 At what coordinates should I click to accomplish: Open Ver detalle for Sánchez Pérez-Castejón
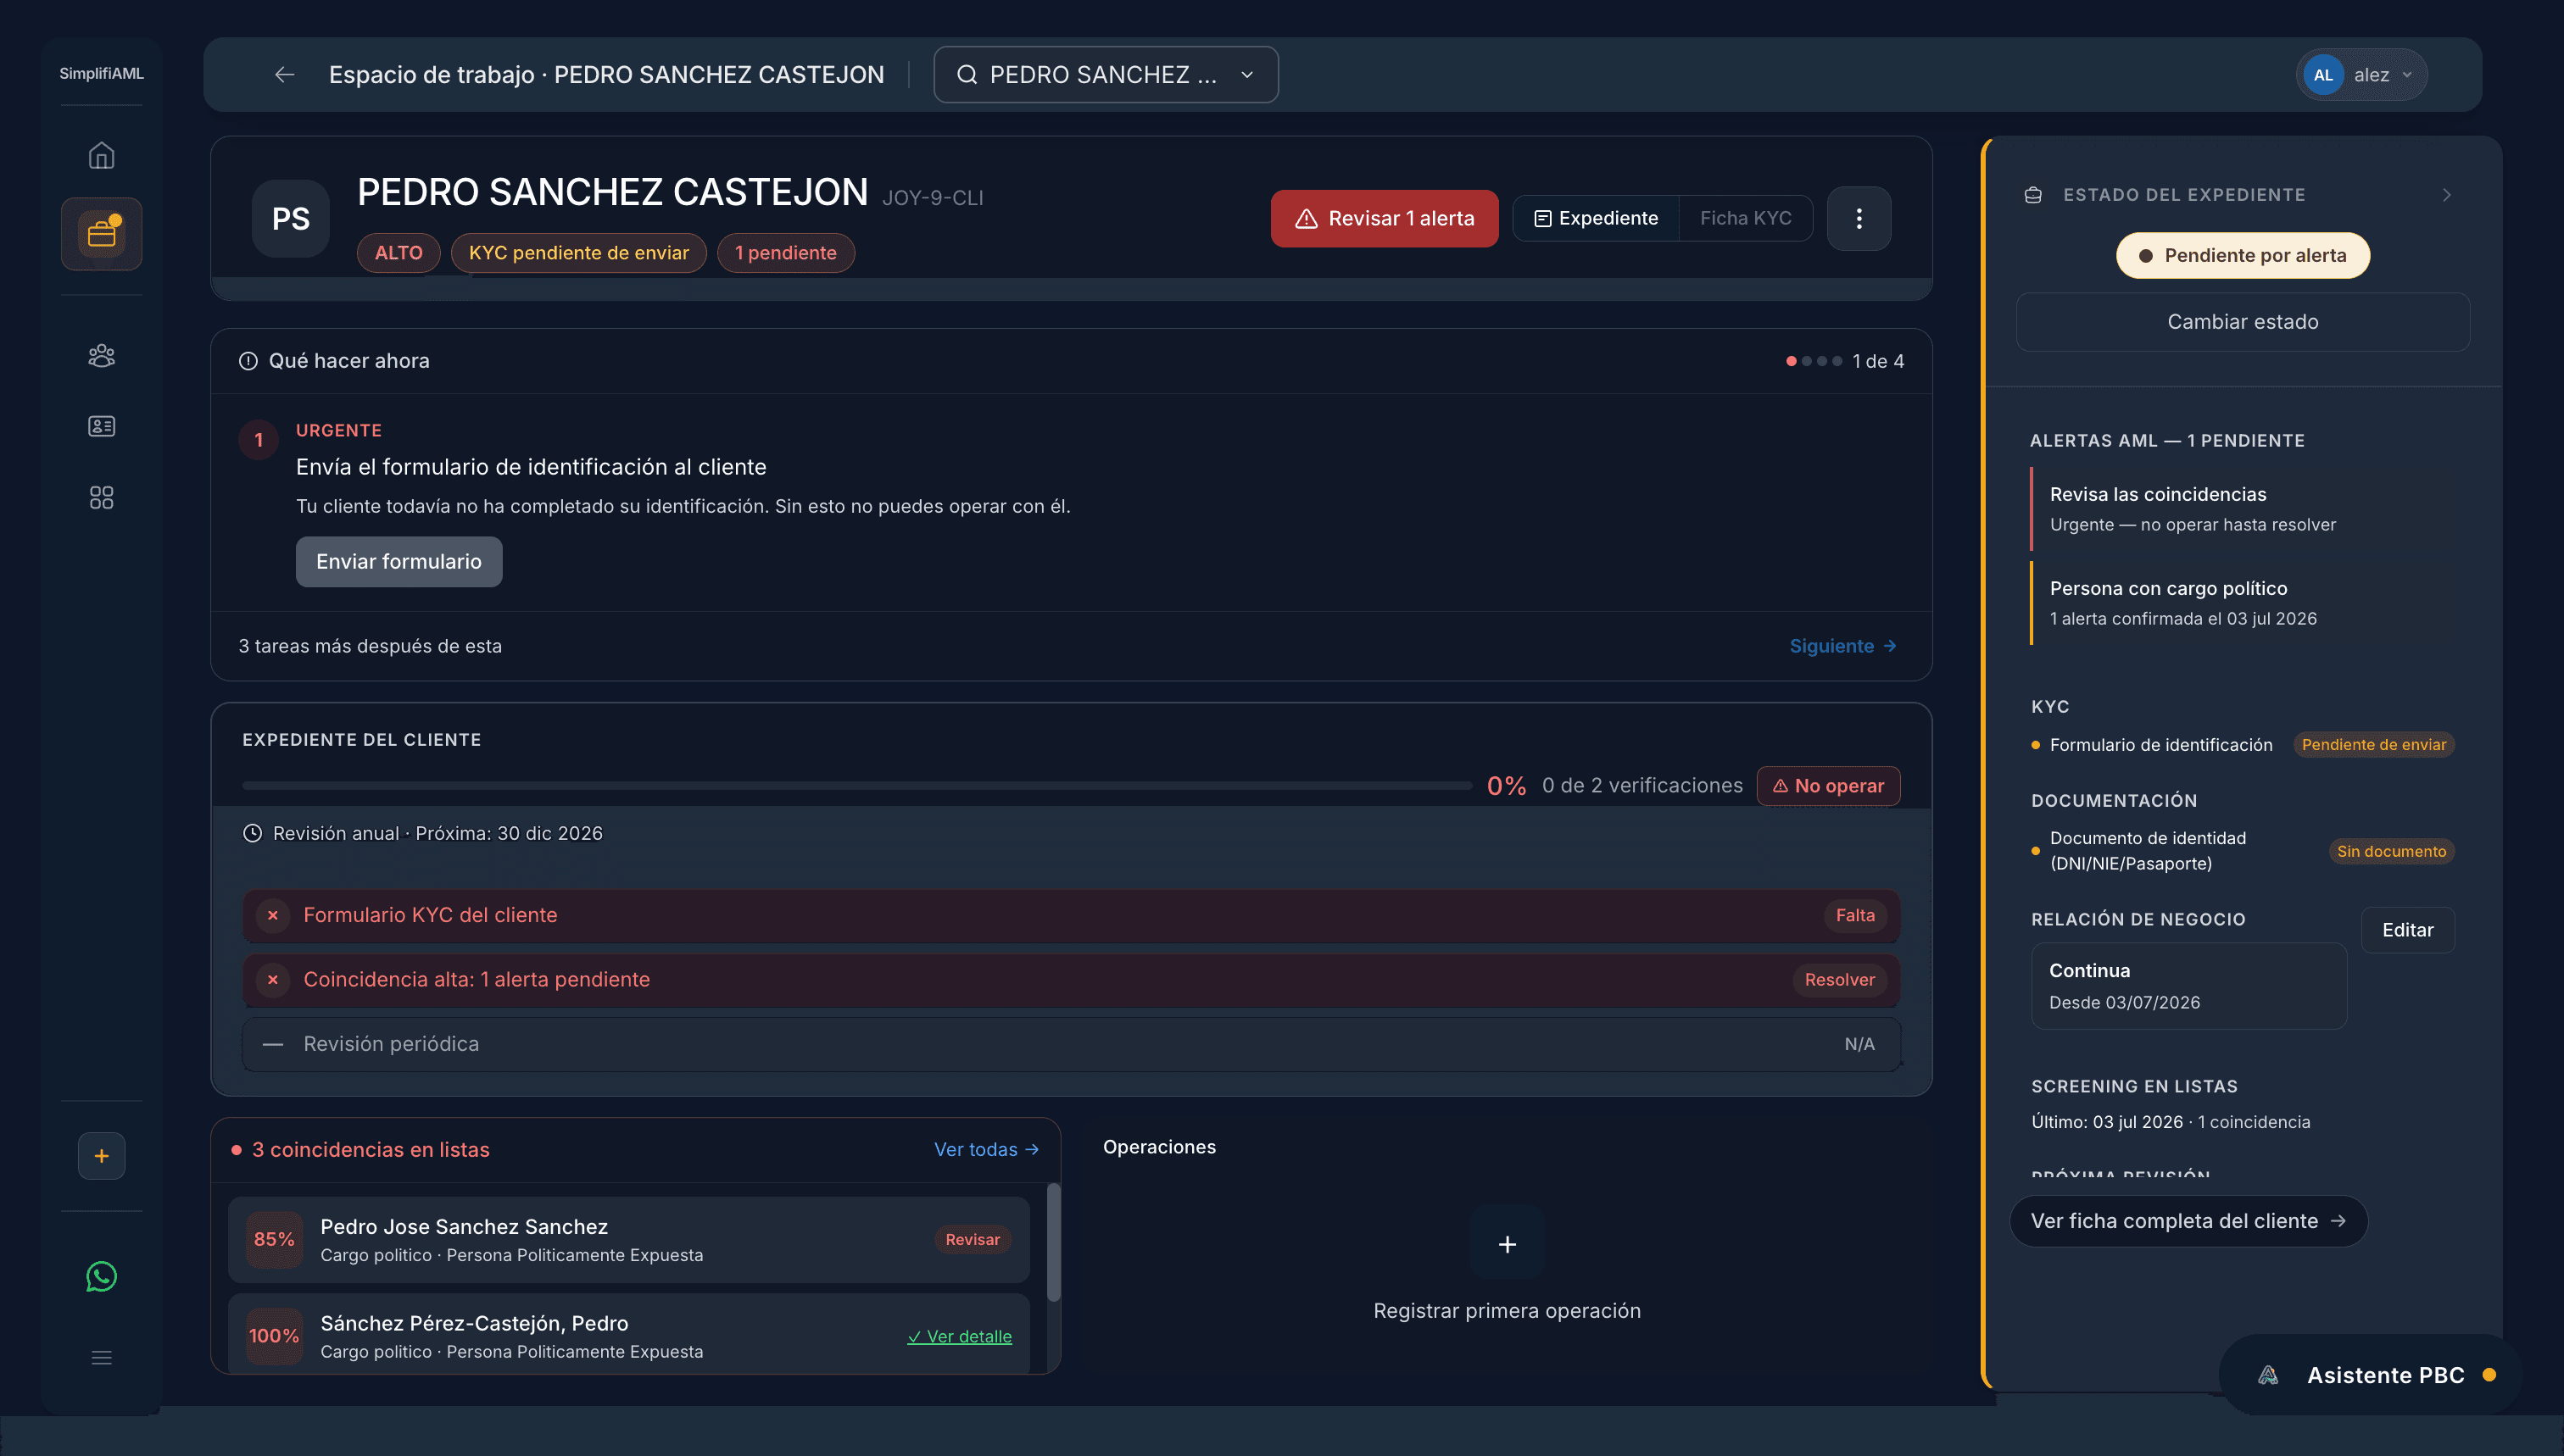(x=959, y=1336)
